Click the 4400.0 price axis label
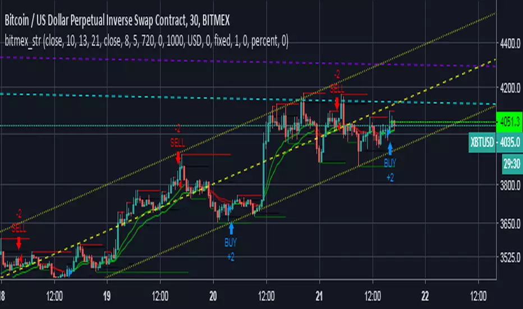Viewport: 523px width, 309px height. click(510, 43)
